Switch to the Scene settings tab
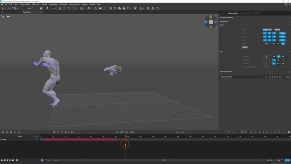 (233, 13)
